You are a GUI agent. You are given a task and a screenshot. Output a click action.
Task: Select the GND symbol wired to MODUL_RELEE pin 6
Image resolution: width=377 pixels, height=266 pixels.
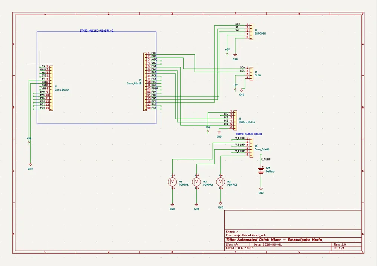pyautogui.click(x=219, y=135)
